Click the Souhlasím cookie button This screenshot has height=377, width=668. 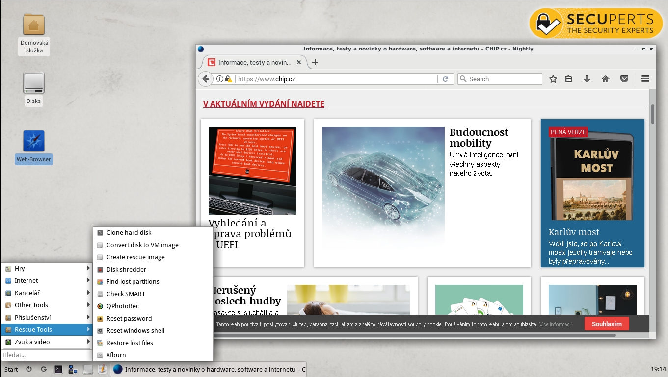click(607, 324)
